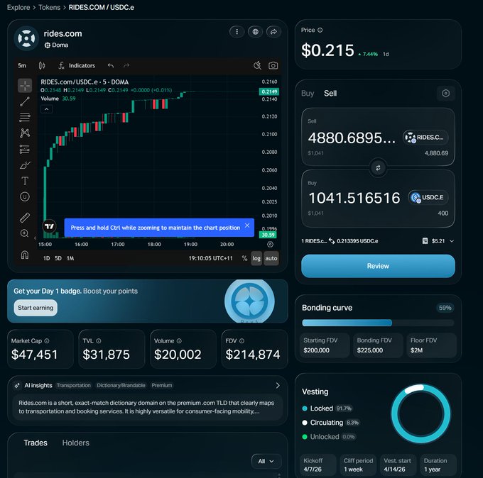The image size is (483, 478).
Task: Open the emoji icons tool
Action: pyautogui.click(x=25, y=196)
